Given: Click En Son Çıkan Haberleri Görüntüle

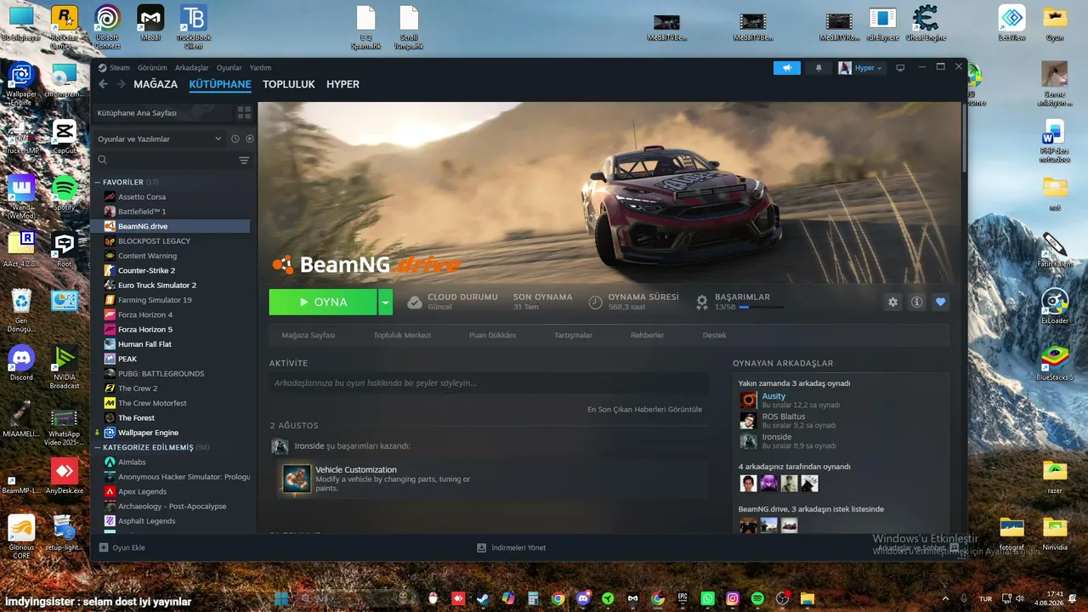Looking at the screenshot, I should click(644, 409).
